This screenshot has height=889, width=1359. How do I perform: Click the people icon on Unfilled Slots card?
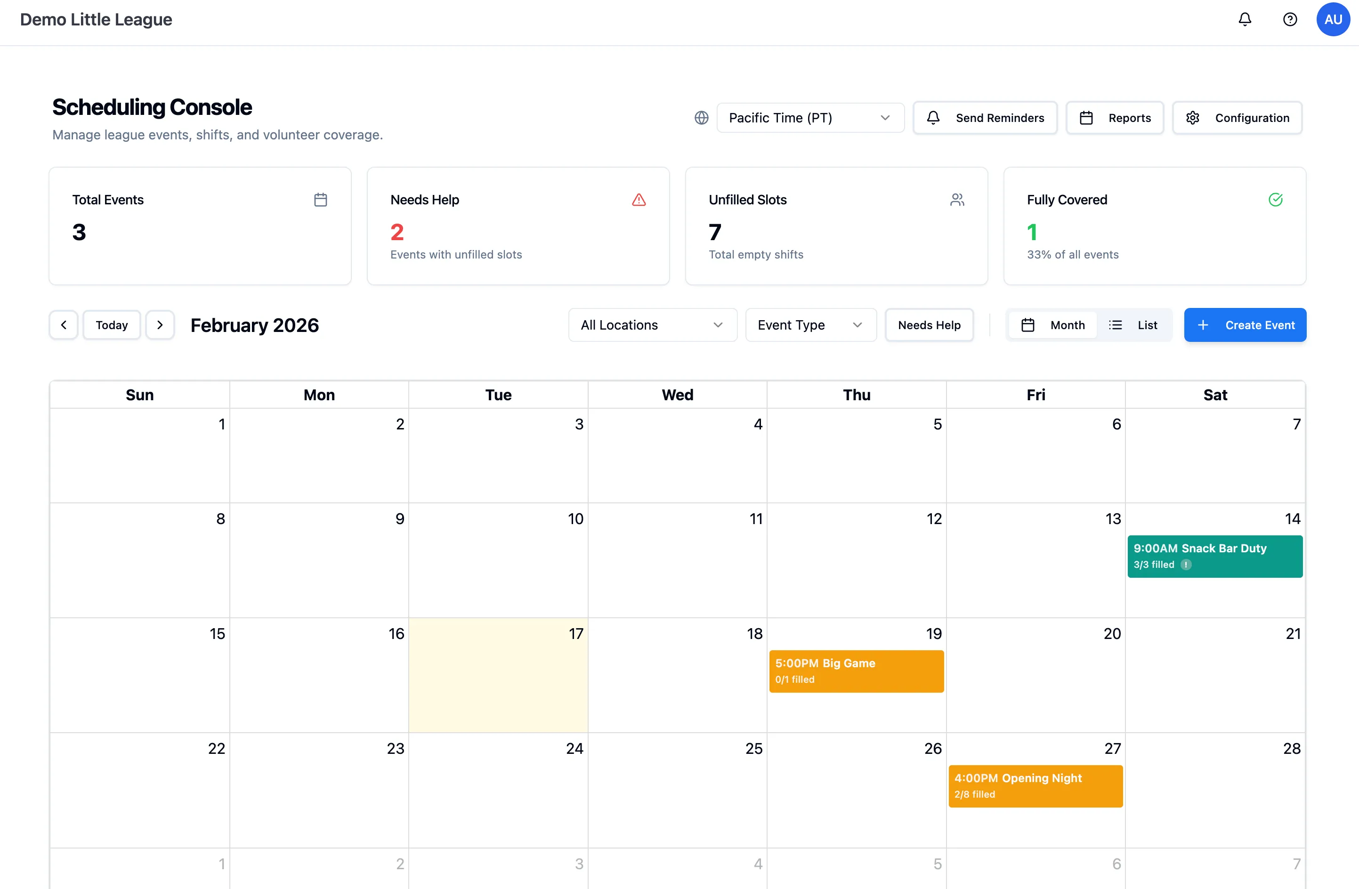958,200
